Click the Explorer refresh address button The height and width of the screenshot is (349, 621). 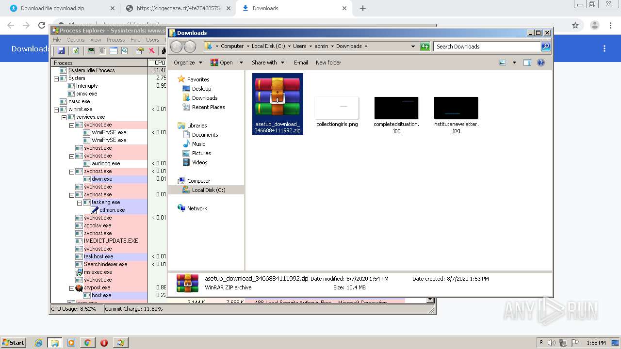click(425, 47)
